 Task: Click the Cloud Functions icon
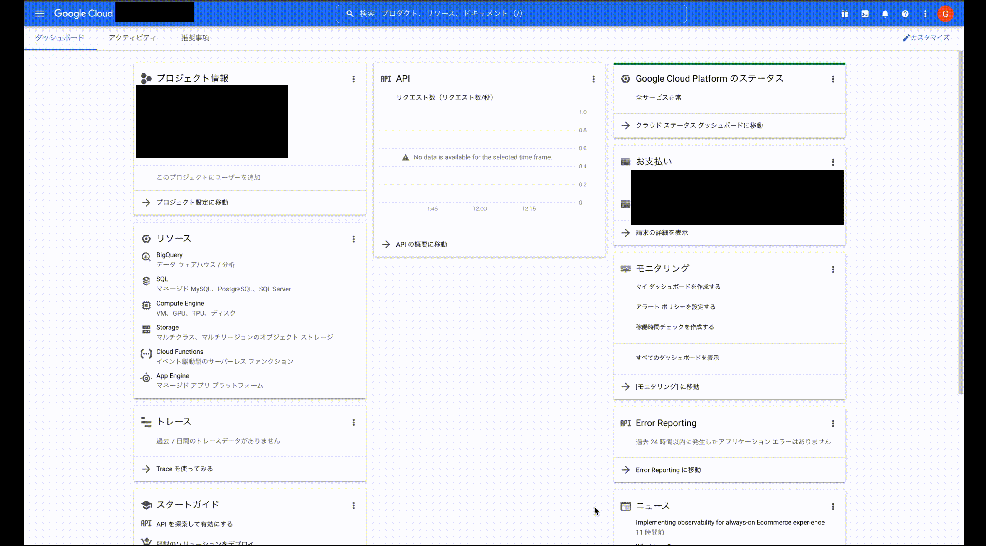[x=146, y=354]
